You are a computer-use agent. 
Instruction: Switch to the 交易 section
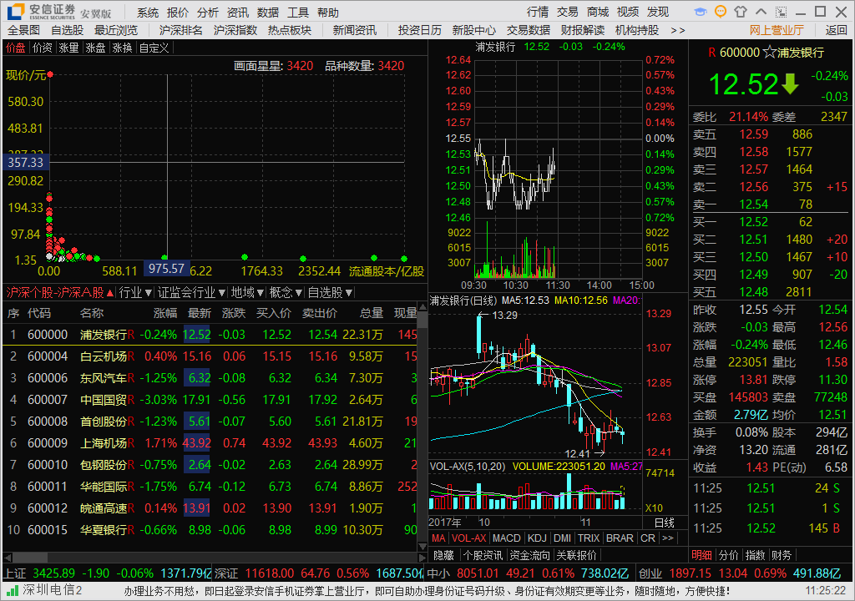[x=567, y=12]
